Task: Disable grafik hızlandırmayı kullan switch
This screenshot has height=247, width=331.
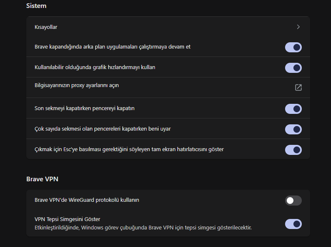Action: [293, 68]
